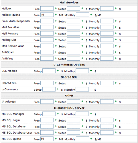Focus MS SQL Login Setup input field

(x=74, y=120)
